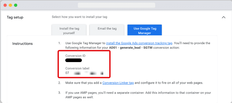232x103 pixels.
Task: Click the 'Conversion ID' label text
Action: 75,56
